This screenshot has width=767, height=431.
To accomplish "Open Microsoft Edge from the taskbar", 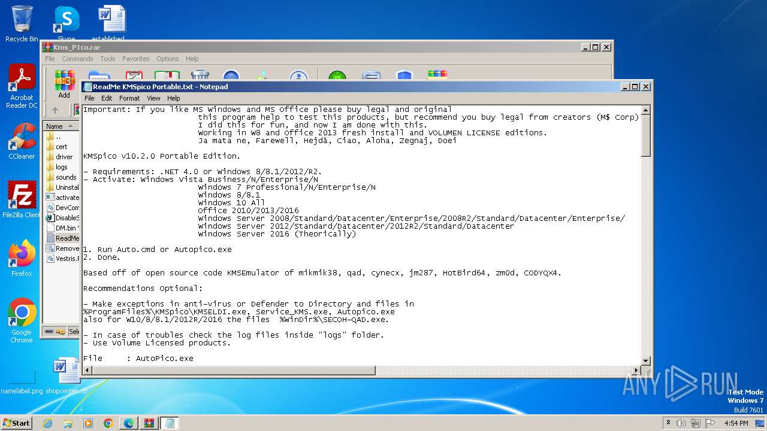I will 129,423.
